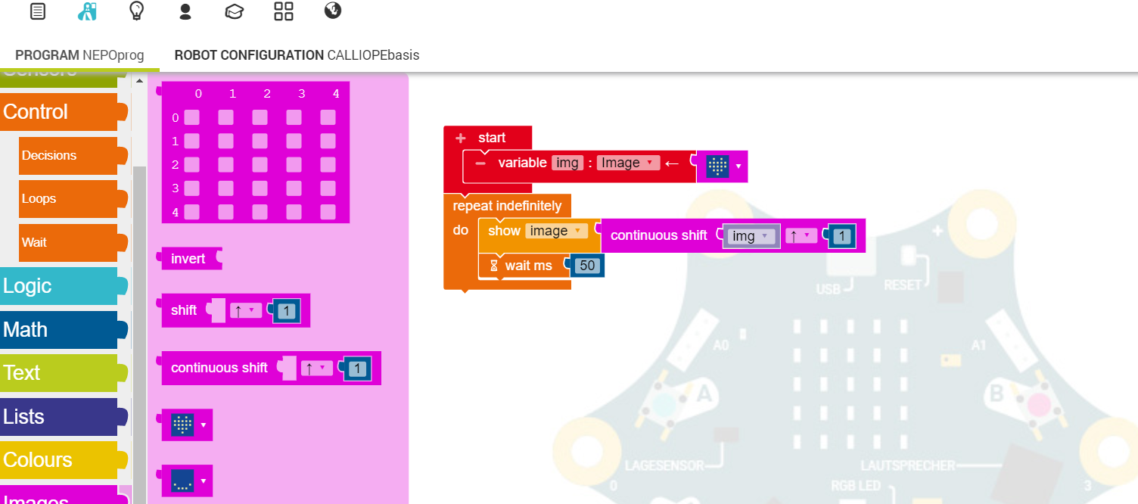Click the news list icon top left
The height and width of the screenshot is (504, 1138).
pyautogui.click(x=37, y=11)
